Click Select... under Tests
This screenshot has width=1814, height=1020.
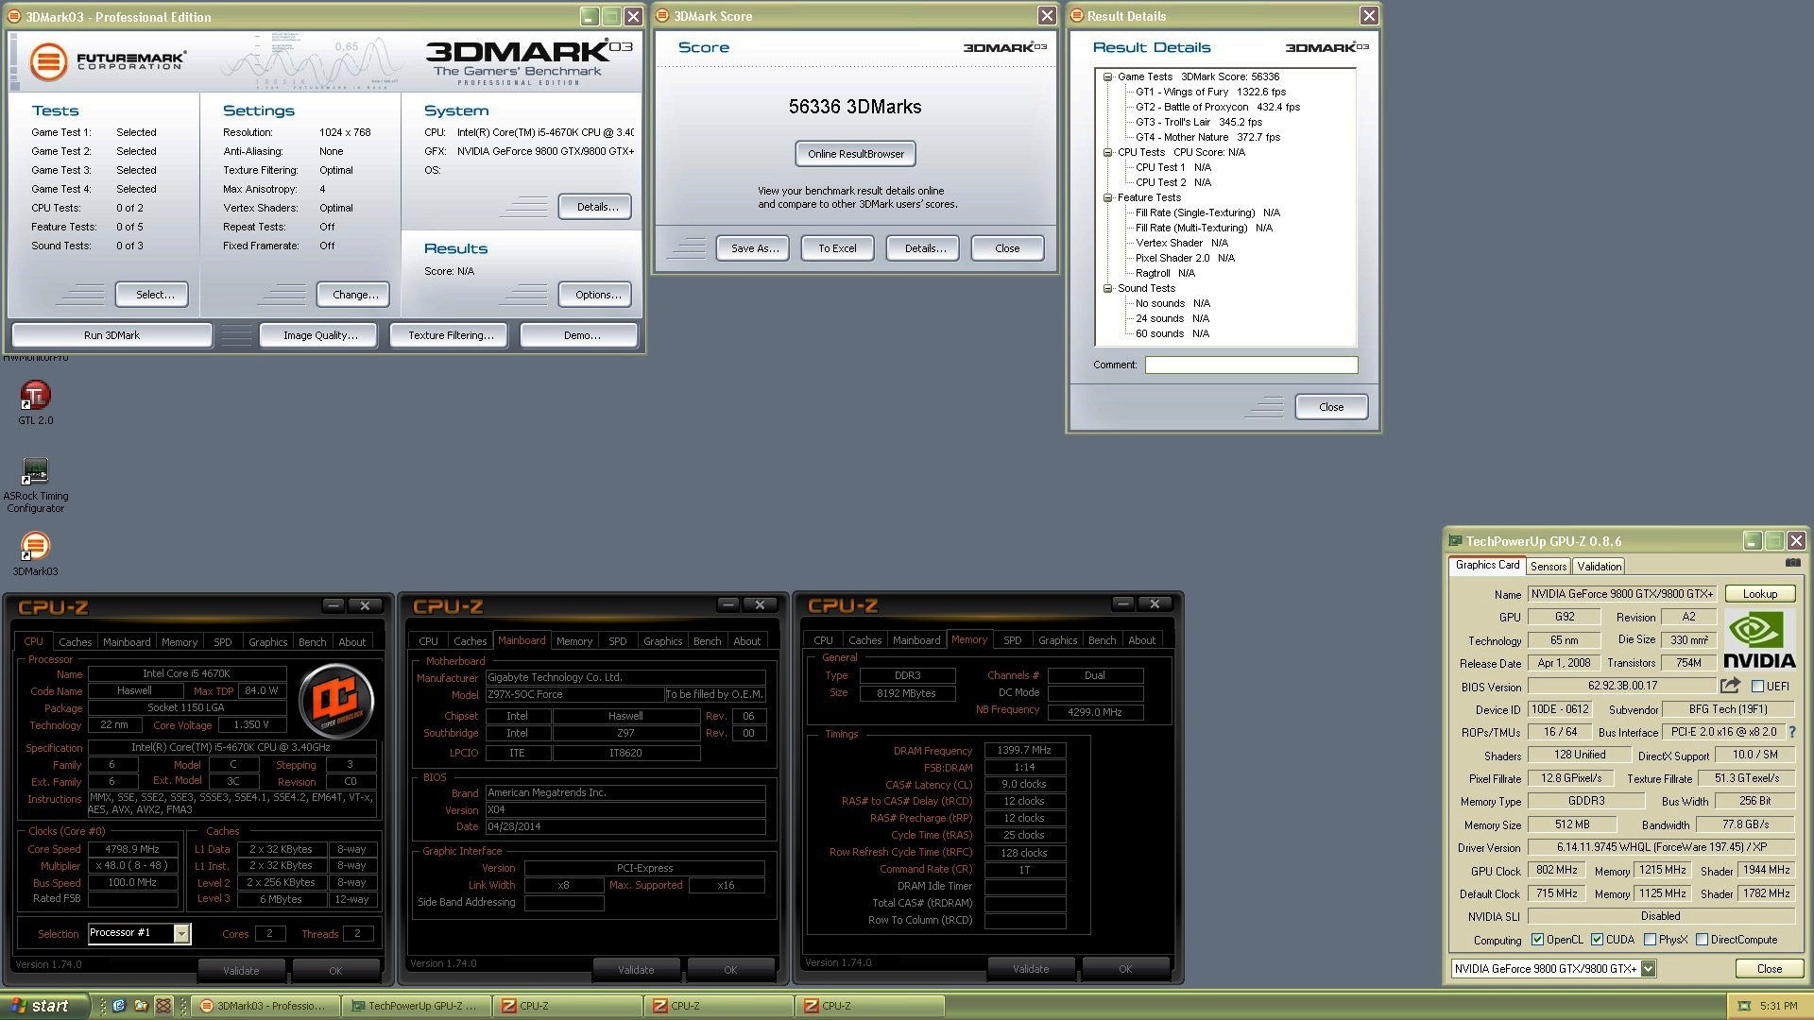tap(152, 295)
